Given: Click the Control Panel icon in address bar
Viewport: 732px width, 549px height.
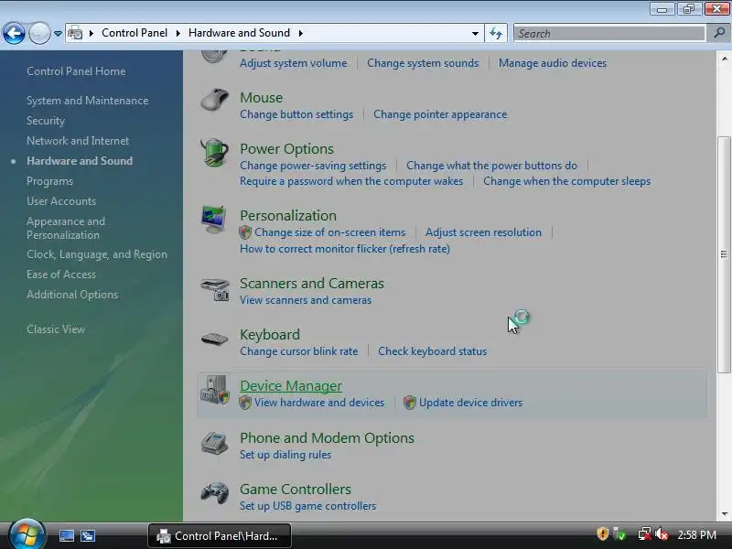Looking at the screenshot, I should [x=75, y=33].
